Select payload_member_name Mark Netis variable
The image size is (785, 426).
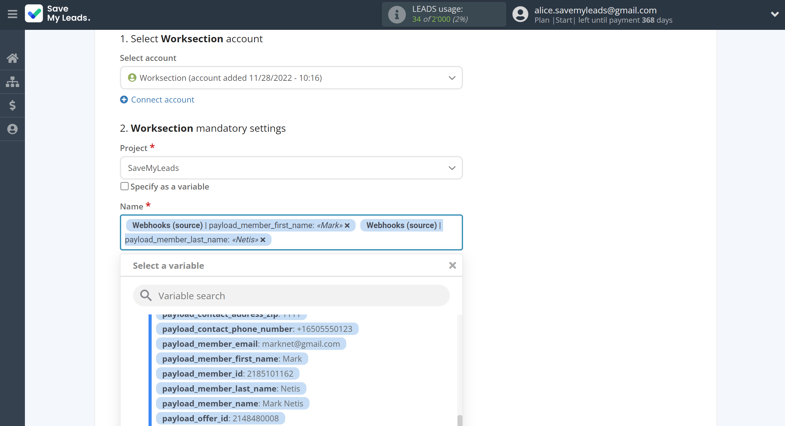click(233, 403)
